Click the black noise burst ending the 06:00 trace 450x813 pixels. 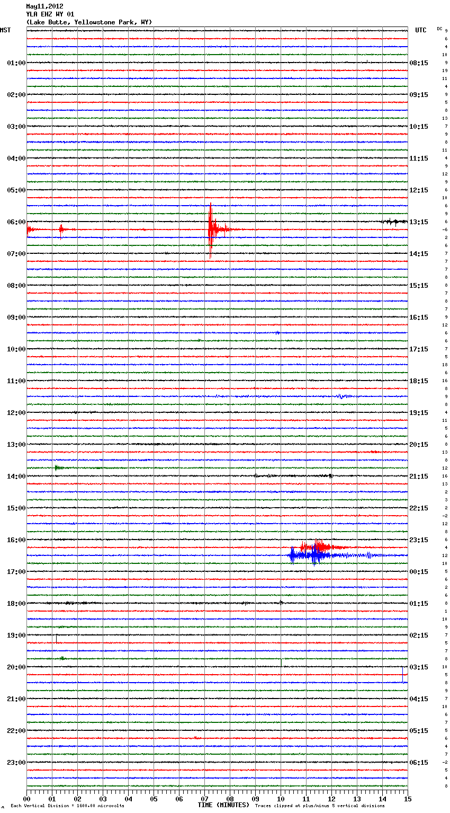(x=394, y=222)
